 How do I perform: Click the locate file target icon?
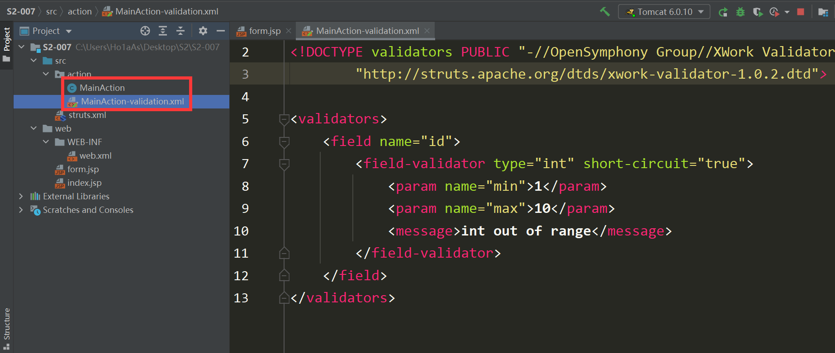145,31
